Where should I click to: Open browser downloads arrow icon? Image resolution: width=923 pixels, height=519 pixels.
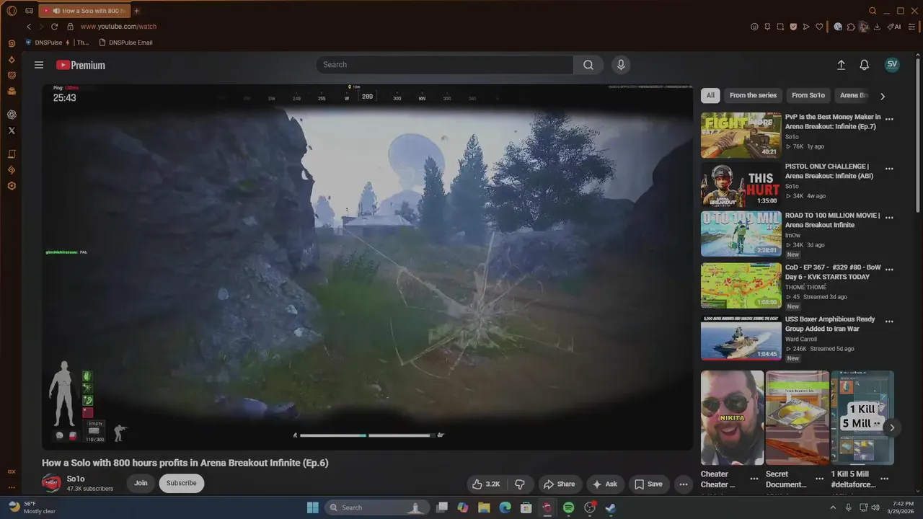pos(877,27)
